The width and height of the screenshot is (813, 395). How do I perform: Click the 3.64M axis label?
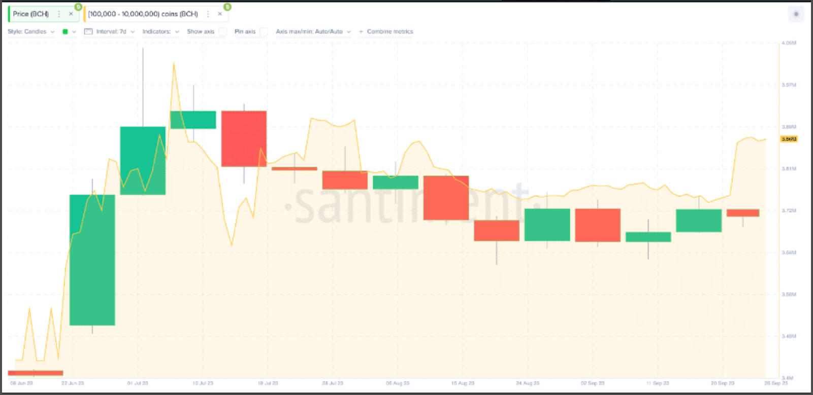[789, 252]
